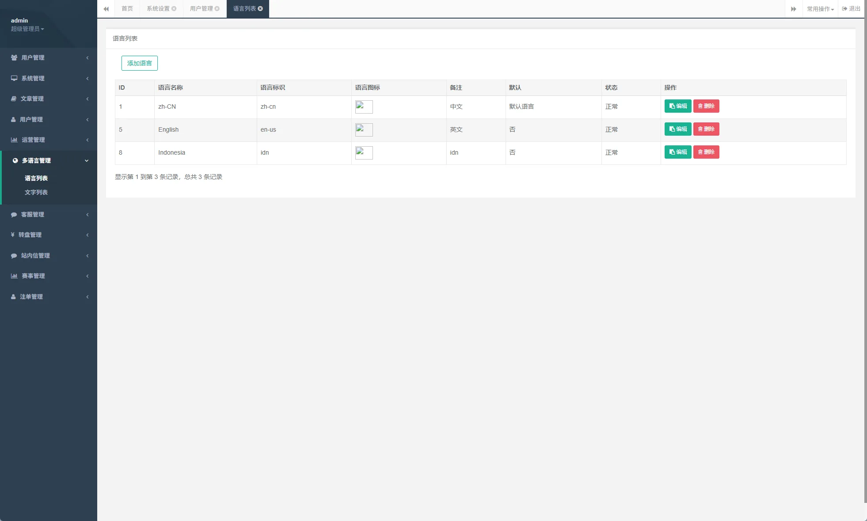Image resolution: width=867 pixels, height=521 pixels.
Task: Open the 常用操作 dropdown
Action: [x=820, y=9]
